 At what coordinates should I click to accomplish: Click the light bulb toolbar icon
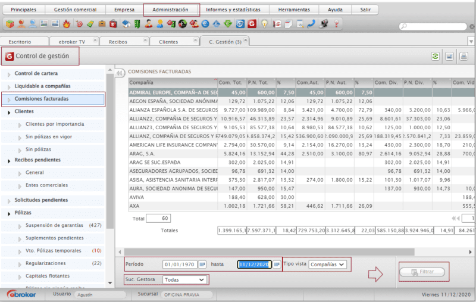[x=264, y=24]
